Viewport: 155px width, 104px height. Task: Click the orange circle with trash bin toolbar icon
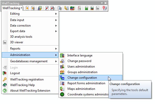33,8
